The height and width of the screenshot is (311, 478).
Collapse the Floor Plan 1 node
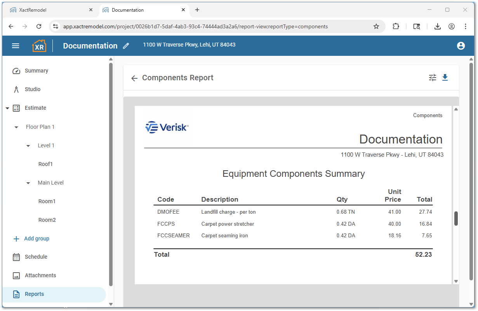16,127
